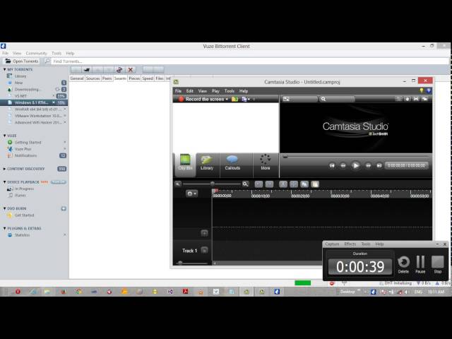Collapse the DVD BURN section
452x339 pixels.
(x=5, y=208)
